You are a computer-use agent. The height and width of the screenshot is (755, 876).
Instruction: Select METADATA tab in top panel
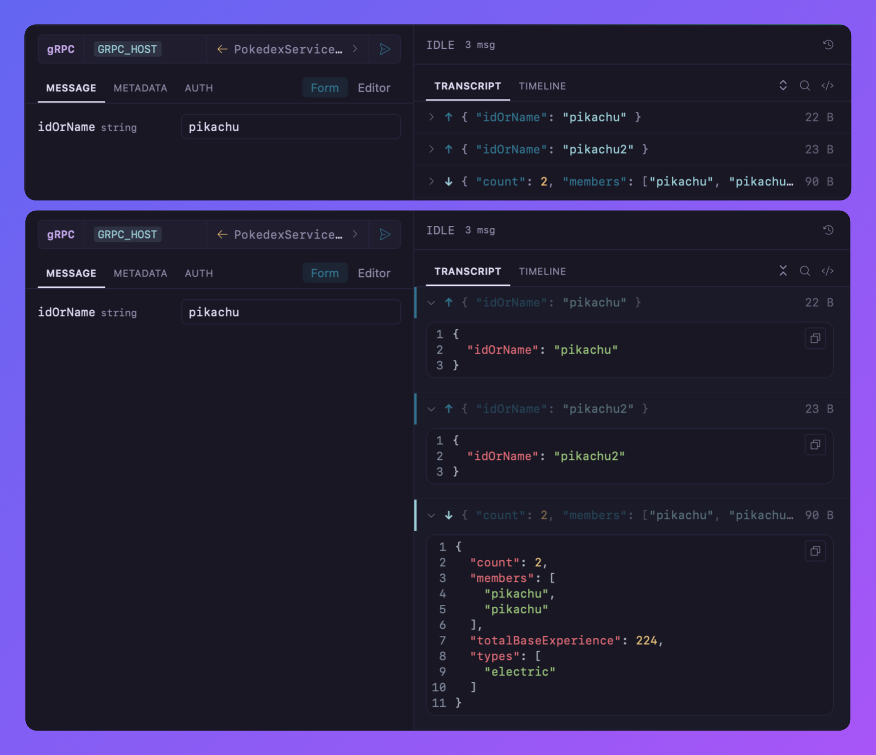140,88
